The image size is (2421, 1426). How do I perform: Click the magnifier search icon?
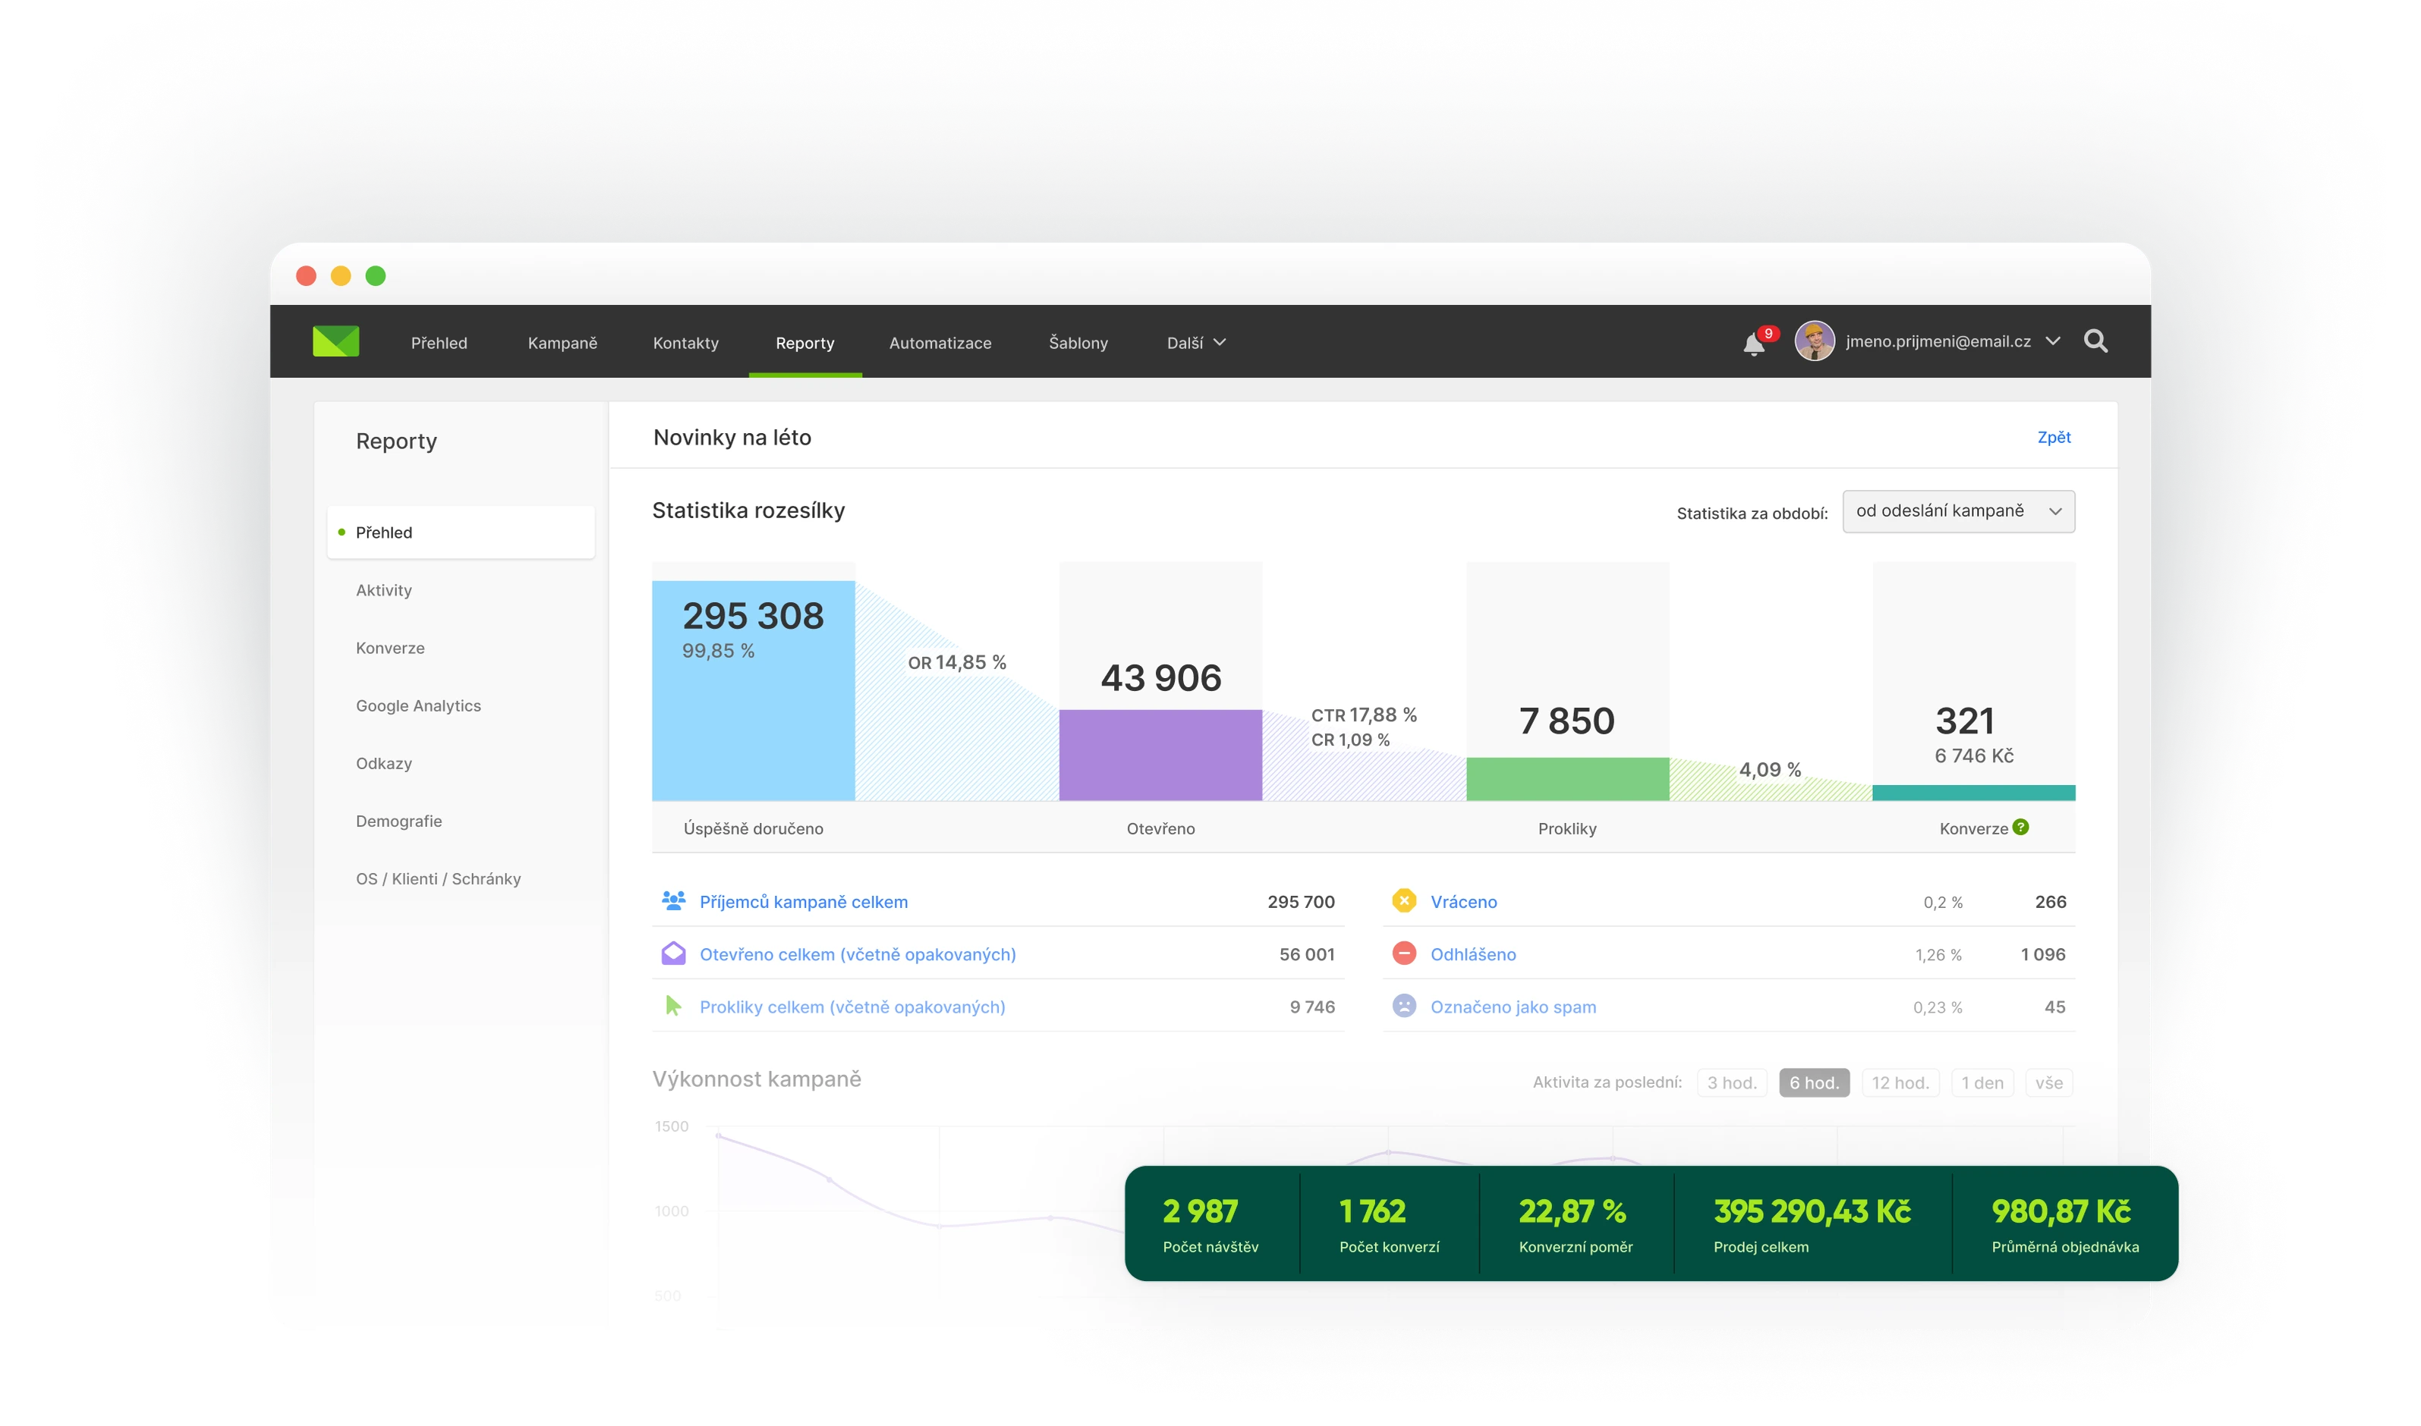[x=2096, y=341]
